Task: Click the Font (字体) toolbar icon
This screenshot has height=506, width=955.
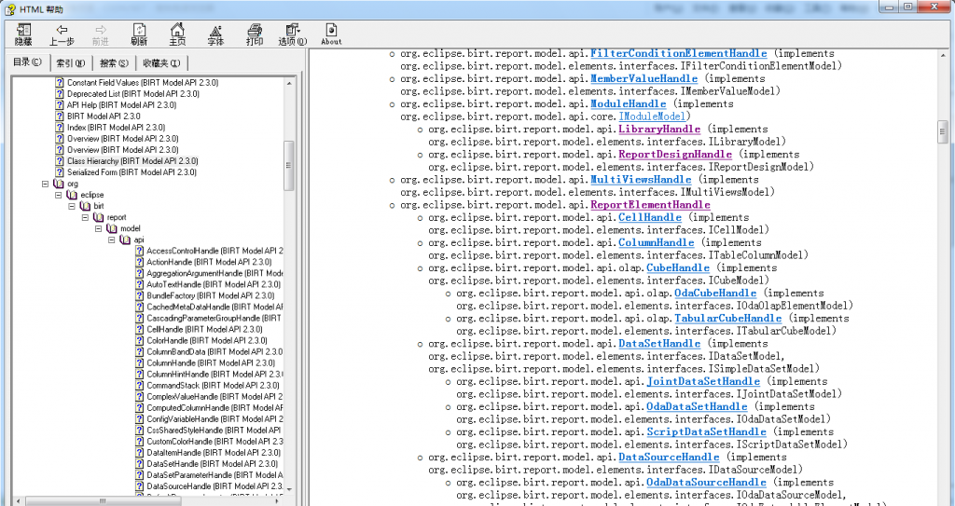Action: coord(215,34)
